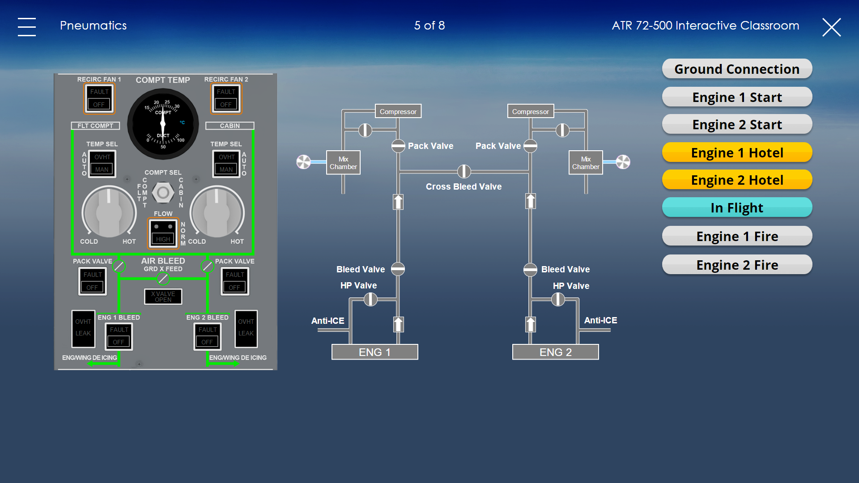Flip the COMPT SEL selector switch
Image resolution: width=859 pixels, height=483 pixels.
click(163, 192)
